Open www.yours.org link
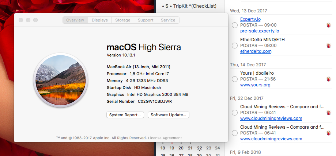 coord(255,85)
